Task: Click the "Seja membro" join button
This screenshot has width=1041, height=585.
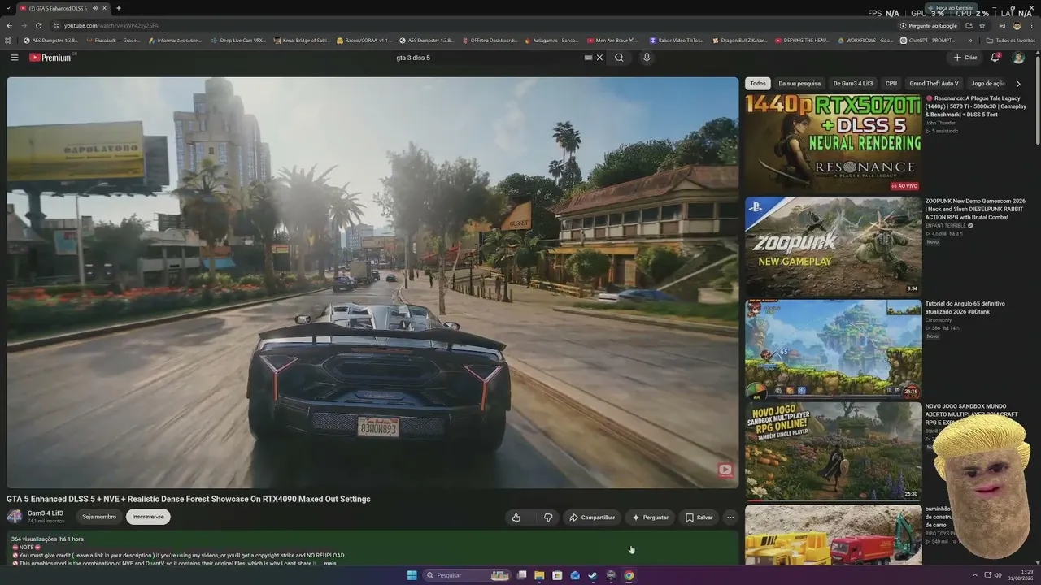Action: click(99, 517)
